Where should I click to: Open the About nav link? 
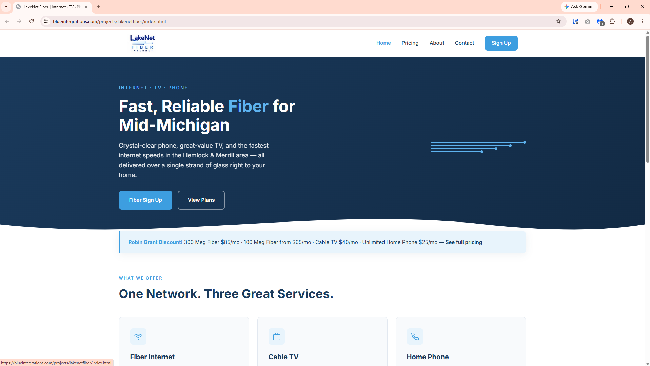coord(437,43)
